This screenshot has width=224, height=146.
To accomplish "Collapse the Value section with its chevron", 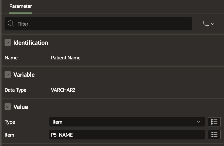I will click(8, 107).
